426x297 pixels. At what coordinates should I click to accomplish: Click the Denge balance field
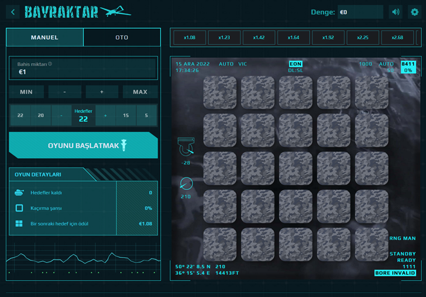pyautogui.click(x=360, y=12)
